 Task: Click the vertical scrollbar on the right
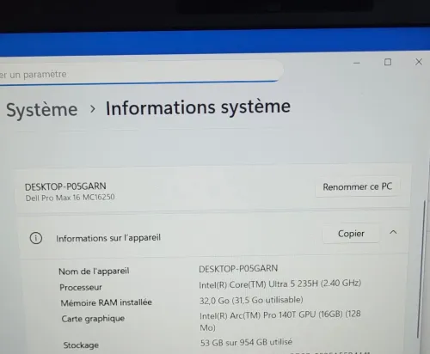pos(421,269)
